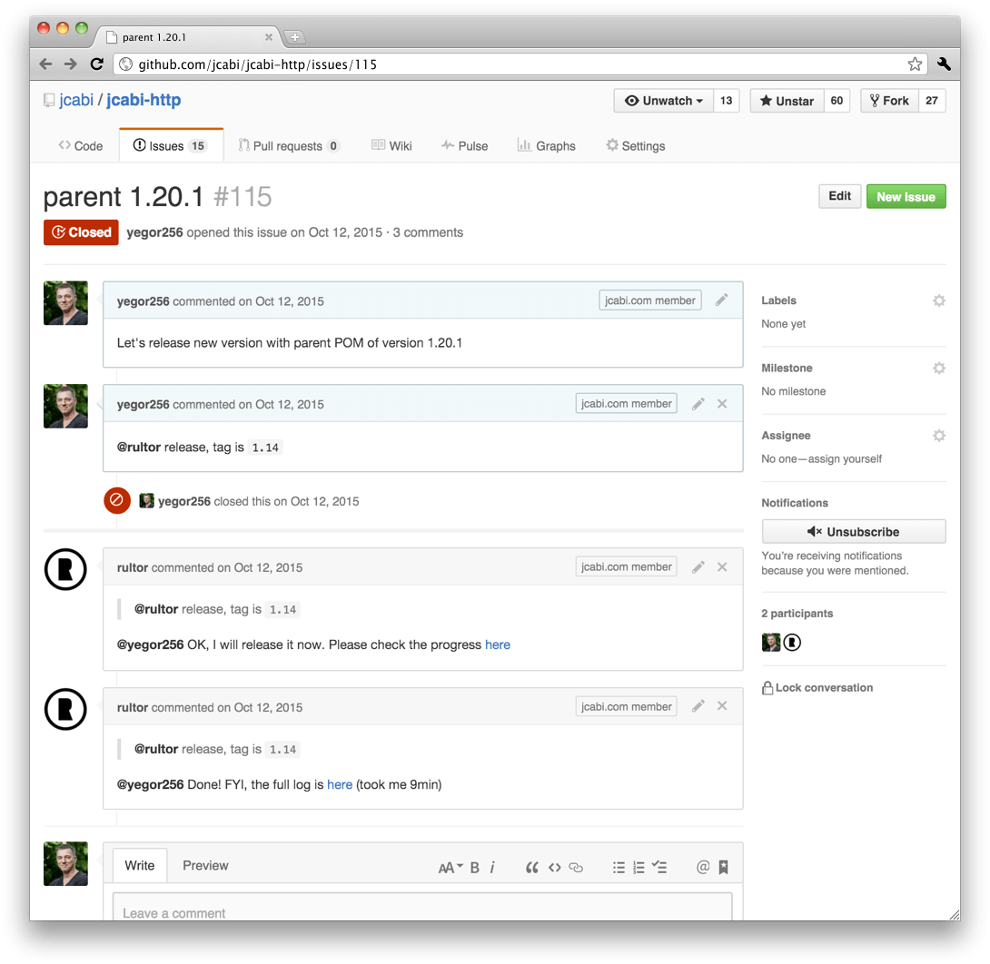990x964 pixels.
Task: View the 60 stargazers count
Action: pos(837,101)
